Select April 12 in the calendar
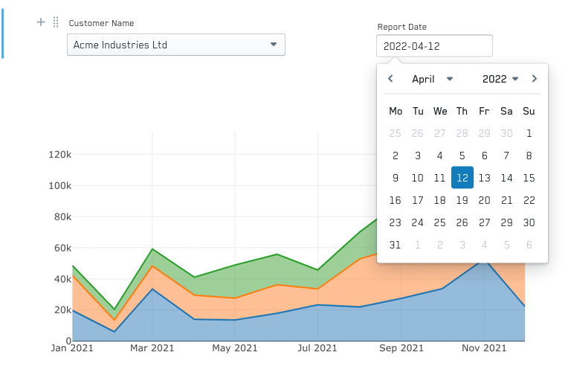 coord(462,178)
